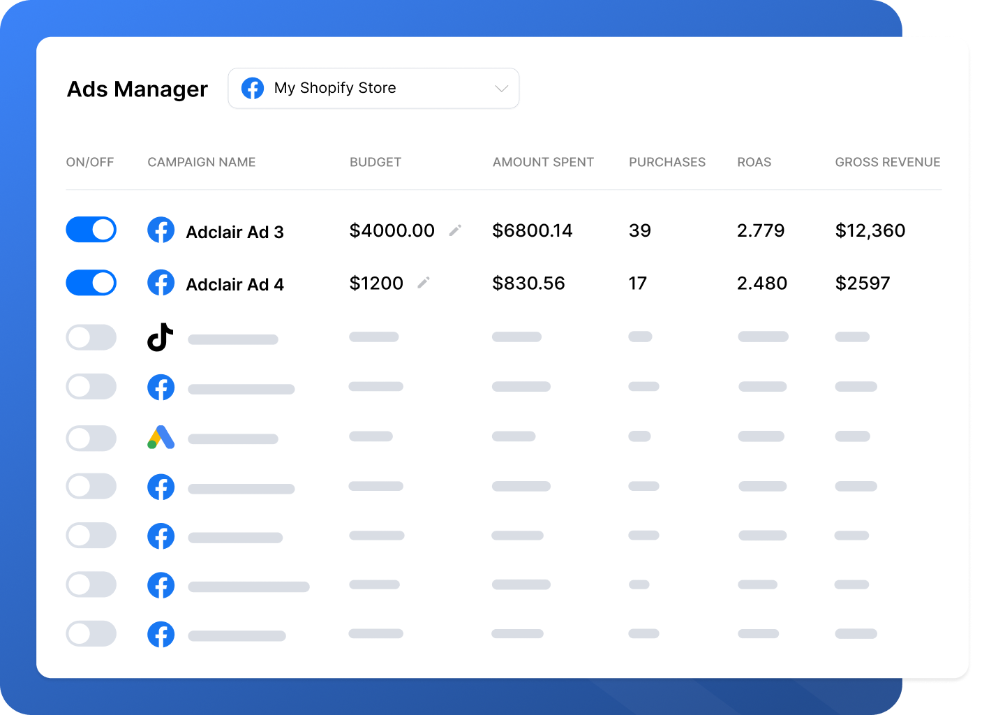Click the $2597 gross revenue value
The width and height of the screenshot is (1005, 715).
tap(863, 283)
